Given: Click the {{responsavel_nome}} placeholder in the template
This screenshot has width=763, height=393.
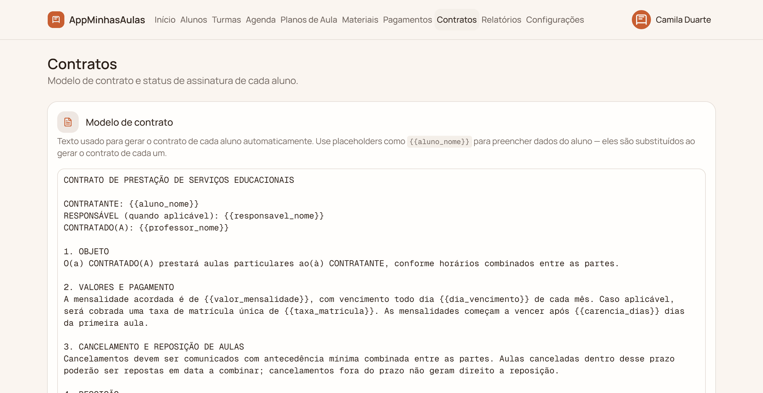Looking at the screenshot, I should point(274,216).
